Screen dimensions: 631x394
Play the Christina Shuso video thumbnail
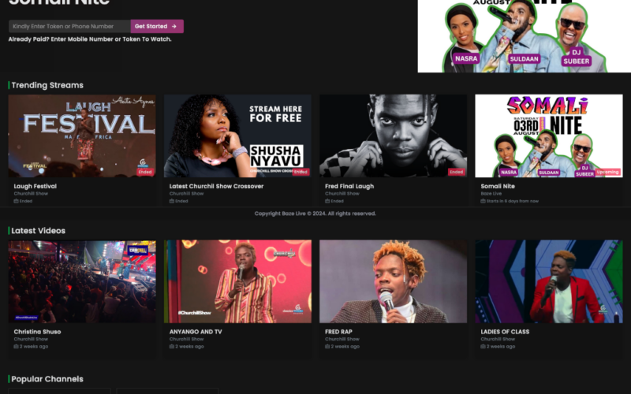click(82, 281)
